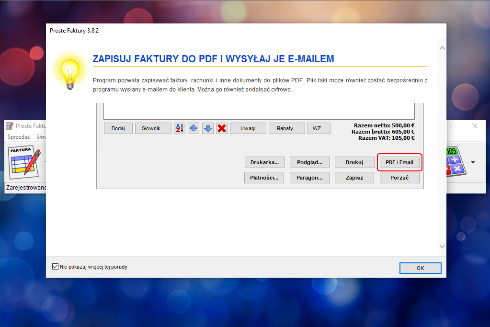Click the WZ... button

319,128
